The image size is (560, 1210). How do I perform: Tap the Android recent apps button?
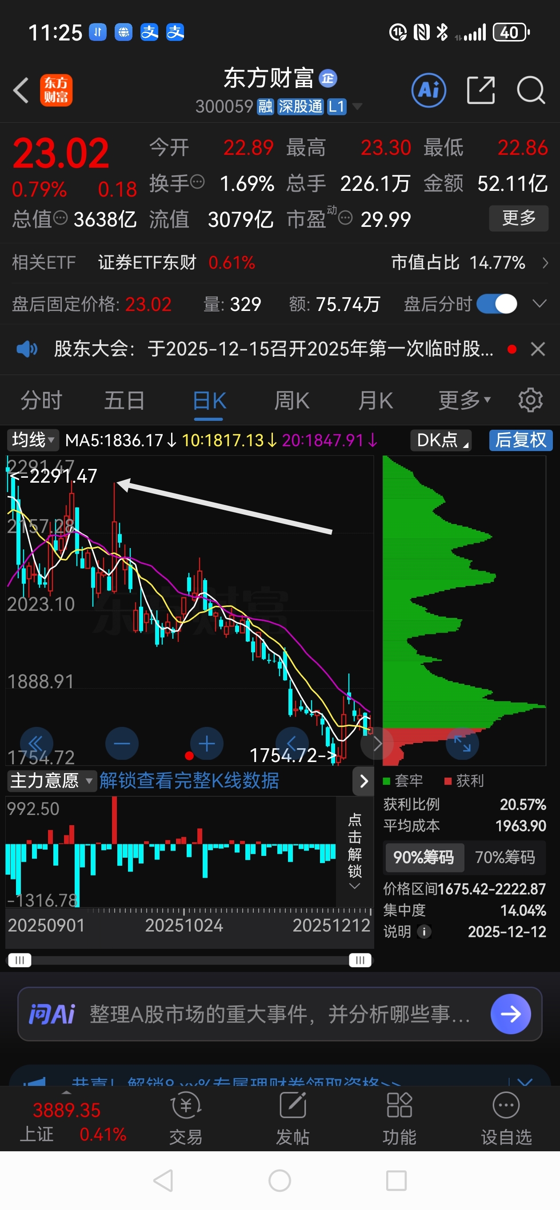396,1180
